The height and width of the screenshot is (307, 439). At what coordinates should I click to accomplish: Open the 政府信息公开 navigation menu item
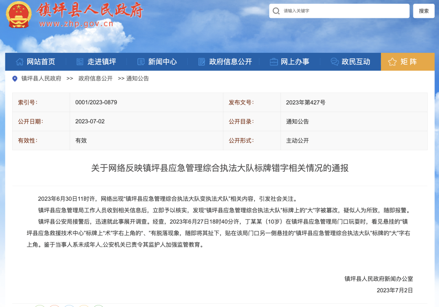point(225,62)
